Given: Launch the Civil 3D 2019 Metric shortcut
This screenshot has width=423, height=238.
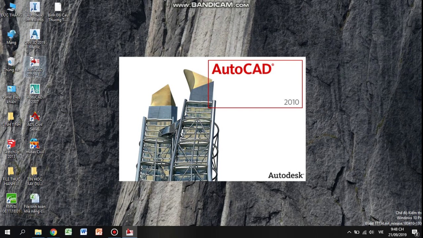Looking at the screenshot, I should click(35, 39).
